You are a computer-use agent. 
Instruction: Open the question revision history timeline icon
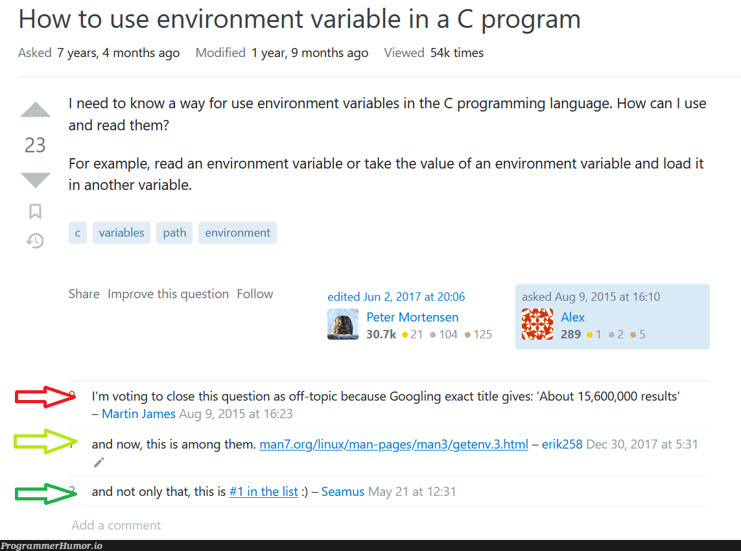(35, 240)
